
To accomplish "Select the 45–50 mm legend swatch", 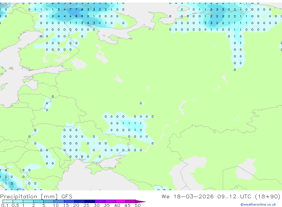I will (x=131, y=201).
